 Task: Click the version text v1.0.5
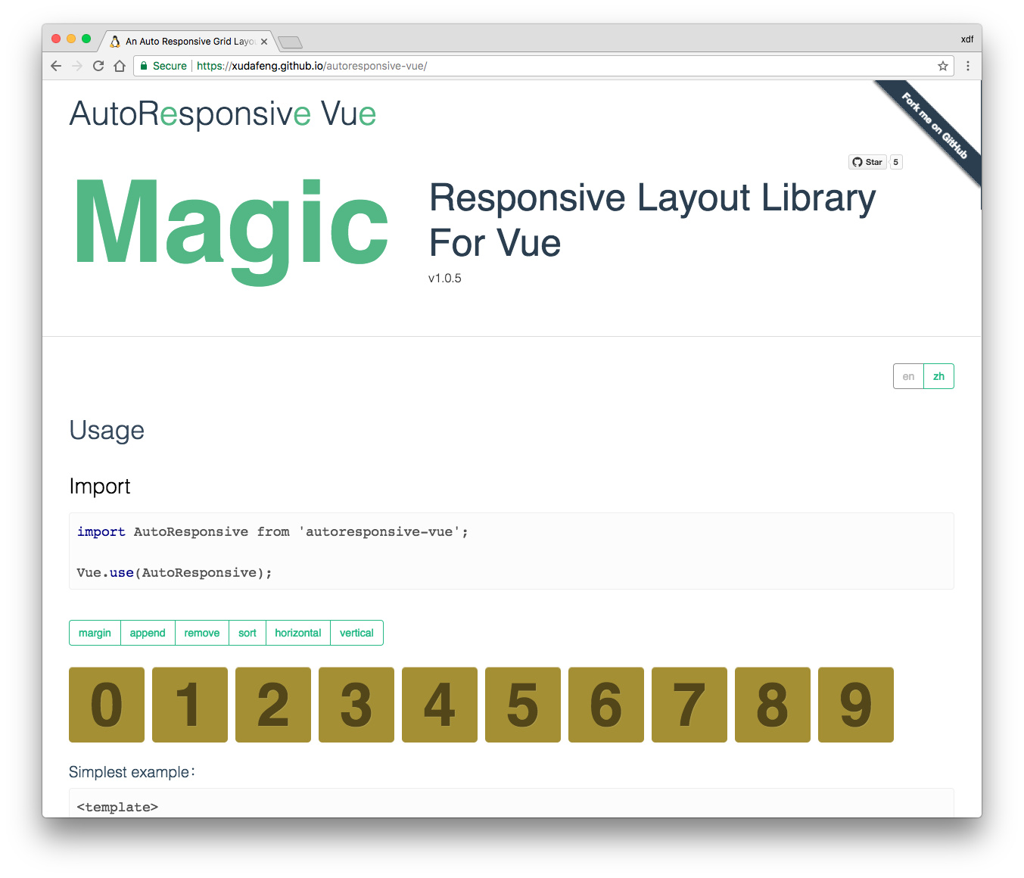[445, 278]
